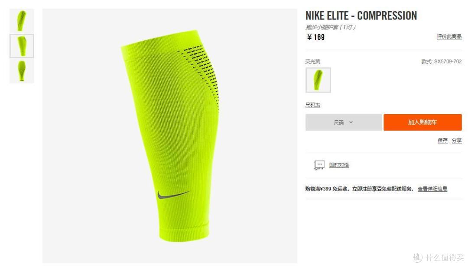Click the 保存 save link
Screen dimensions: 468x267
pos(442,140)
